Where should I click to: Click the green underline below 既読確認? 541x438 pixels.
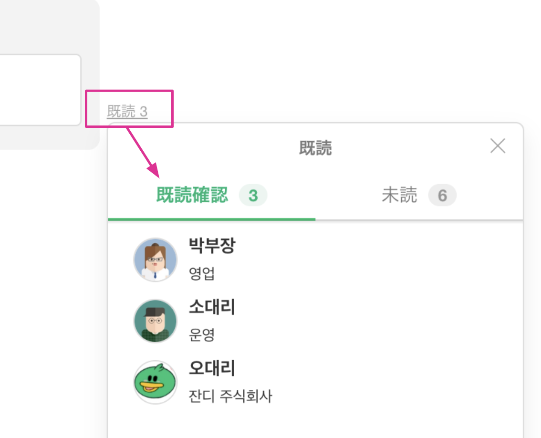point(211,219)
